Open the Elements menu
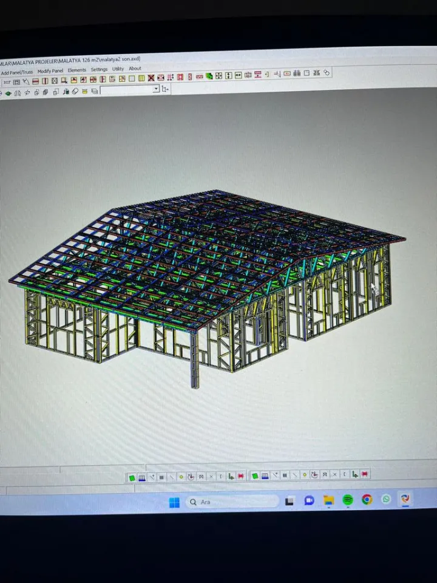 pyautogui.click(x=77, y=70)
